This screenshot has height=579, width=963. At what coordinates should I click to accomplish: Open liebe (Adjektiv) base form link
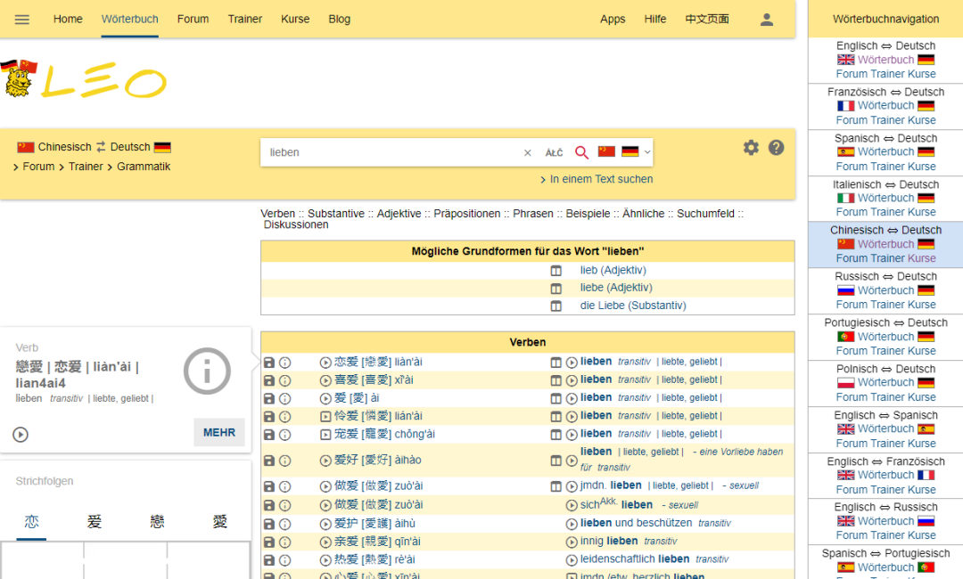click(616, 288)
